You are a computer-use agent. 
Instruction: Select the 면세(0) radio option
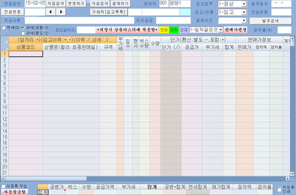(x=3, y=28)
